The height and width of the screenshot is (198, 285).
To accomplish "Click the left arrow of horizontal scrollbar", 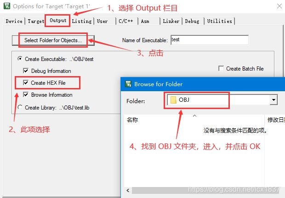I will point(128,190).
